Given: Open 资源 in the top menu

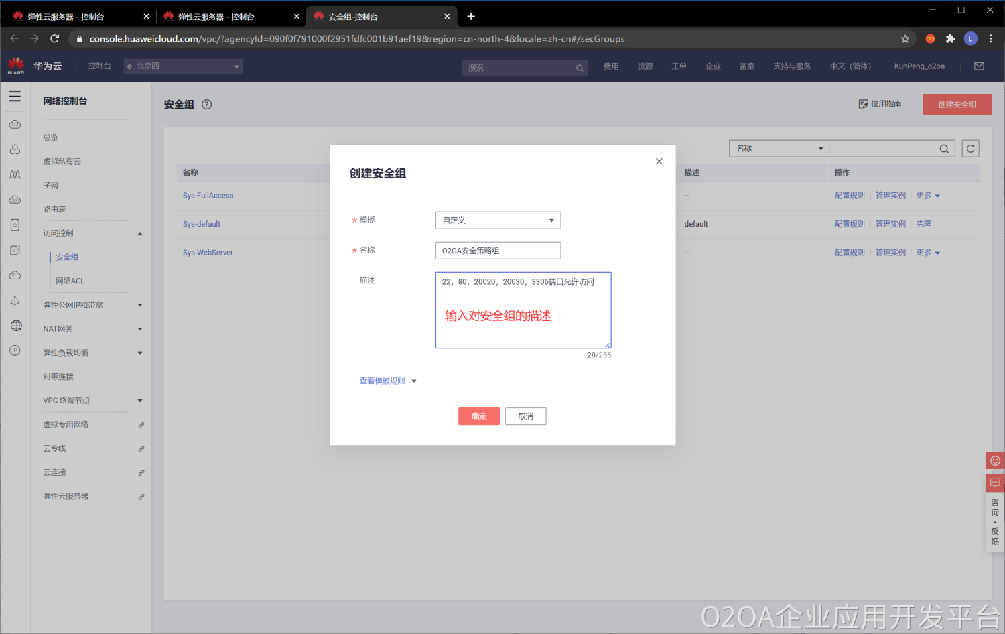Looking at the screenshot, I should [x=645, y=66].
